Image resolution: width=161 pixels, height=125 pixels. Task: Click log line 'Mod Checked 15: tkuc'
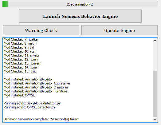tap(20, 72)
